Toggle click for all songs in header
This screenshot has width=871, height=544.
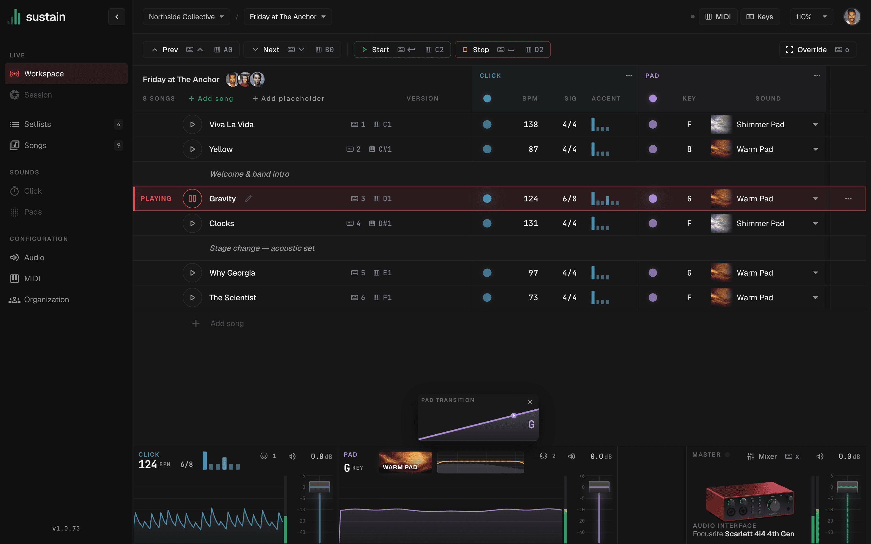point(487,99)
